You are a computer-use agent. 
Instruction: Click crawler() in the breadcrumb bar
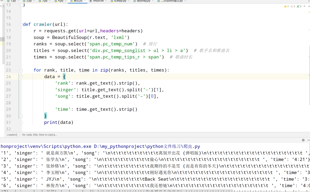[x=12, y=135]
